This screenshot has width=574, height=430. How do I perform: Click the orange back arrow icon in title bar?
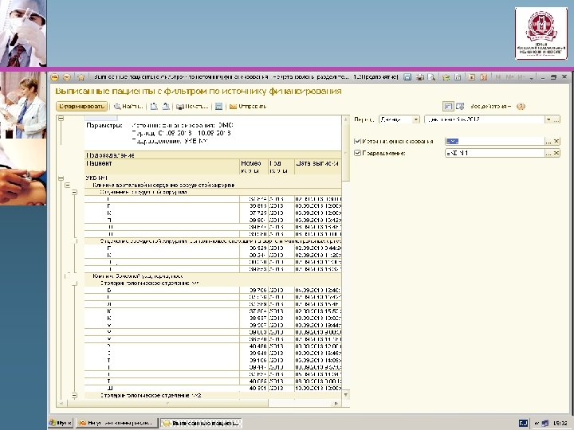[56, 78]
